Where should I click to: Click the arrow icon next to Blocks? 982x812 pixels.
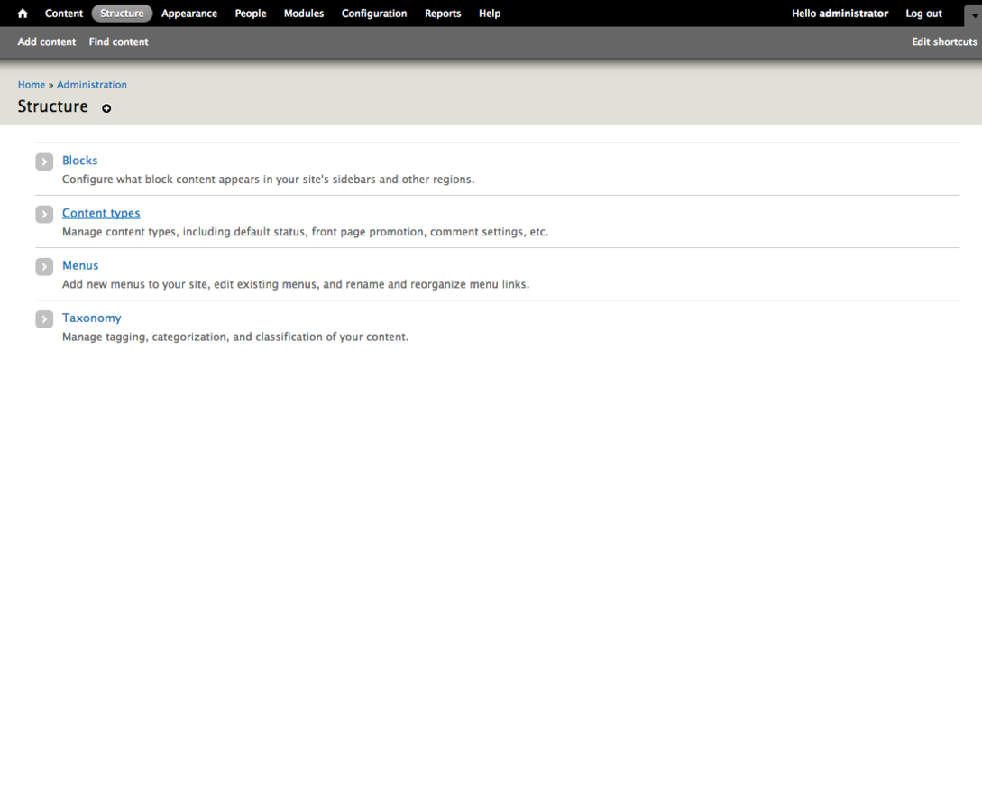44,161
